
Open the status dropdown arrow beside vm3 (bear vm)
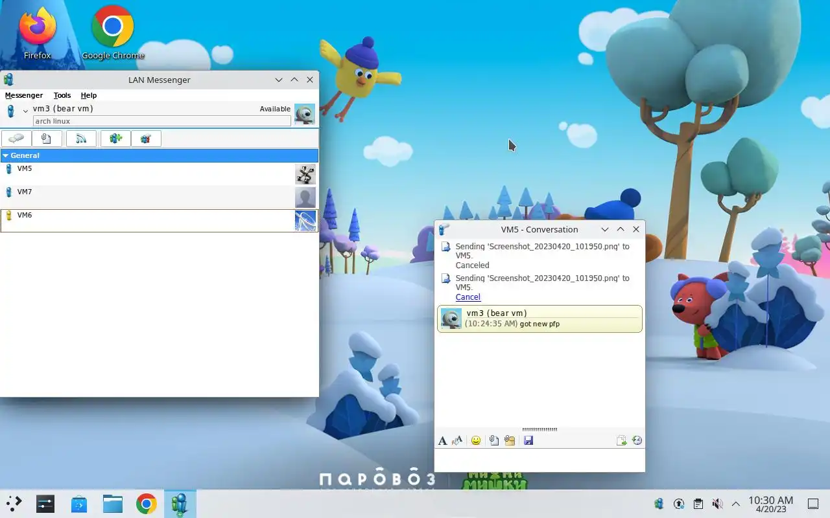pos(25,111)
